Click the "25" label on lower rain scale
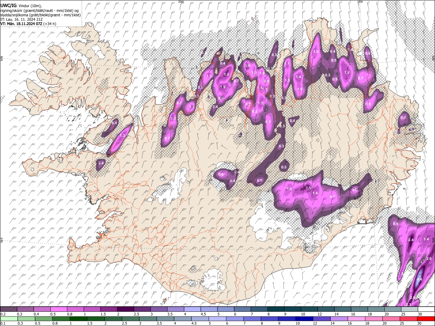The width and height of the screenshot is (435, 326). click(403, 324)
